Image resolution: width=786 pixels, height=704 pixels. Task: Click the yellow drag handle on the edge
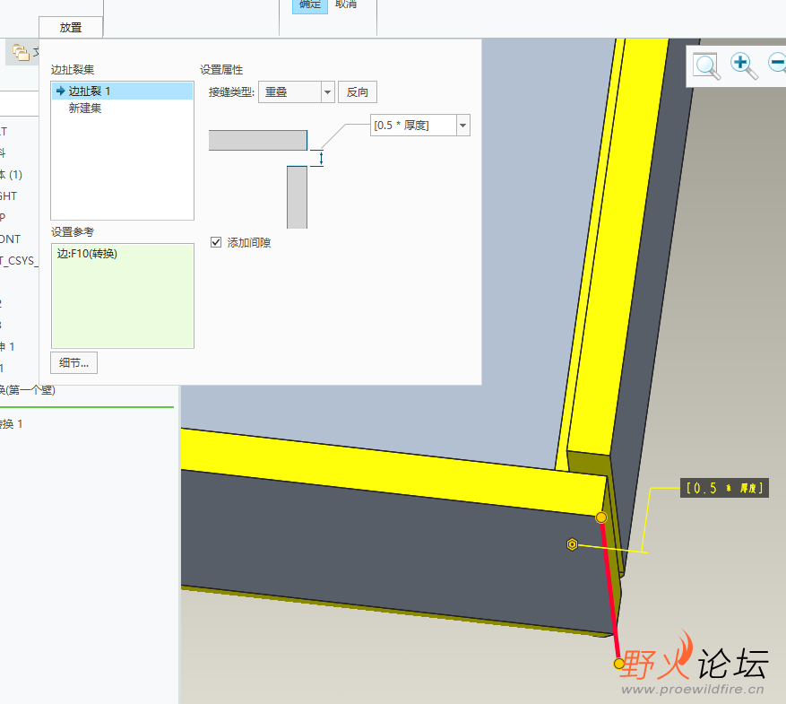(600, 517)
